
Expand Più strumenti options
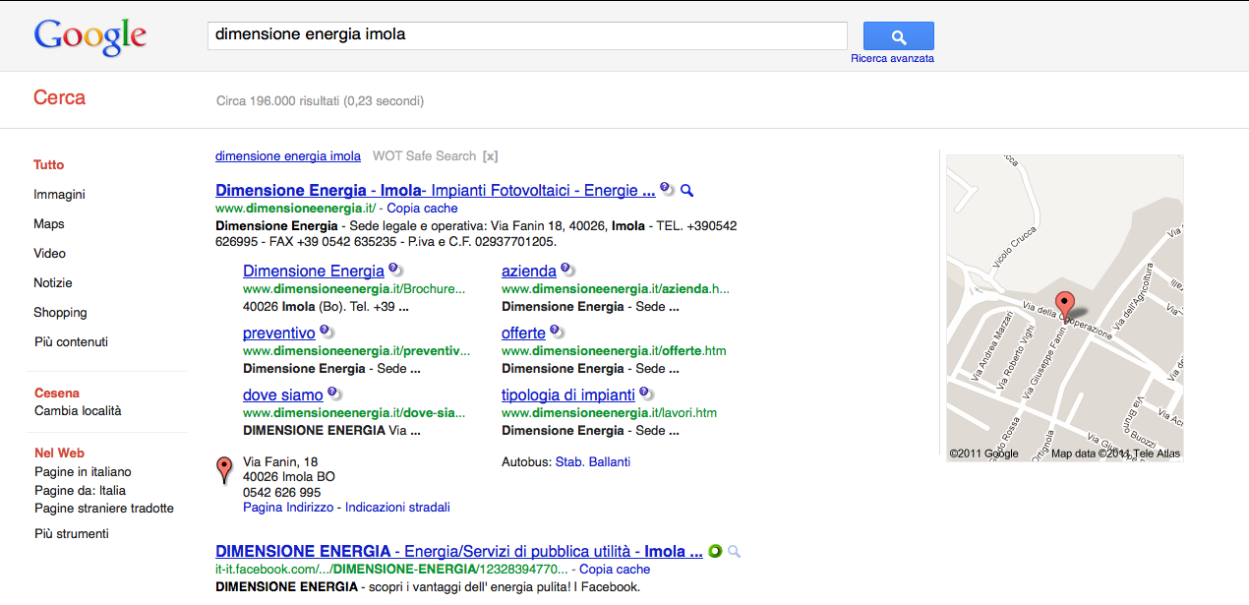(x=72, y=533)
